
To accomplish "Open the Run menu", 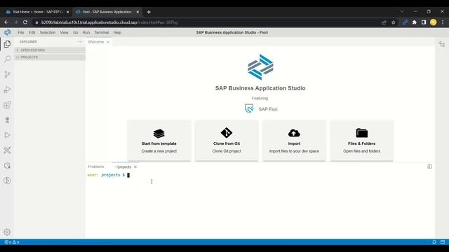I will pos(86,33).
